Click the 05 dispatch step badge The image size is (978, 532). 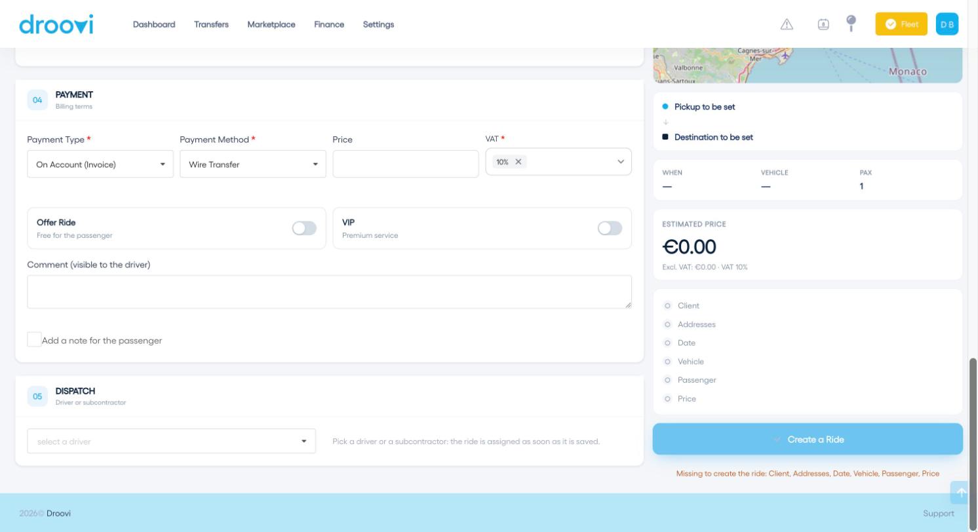[x=37, y=396]
